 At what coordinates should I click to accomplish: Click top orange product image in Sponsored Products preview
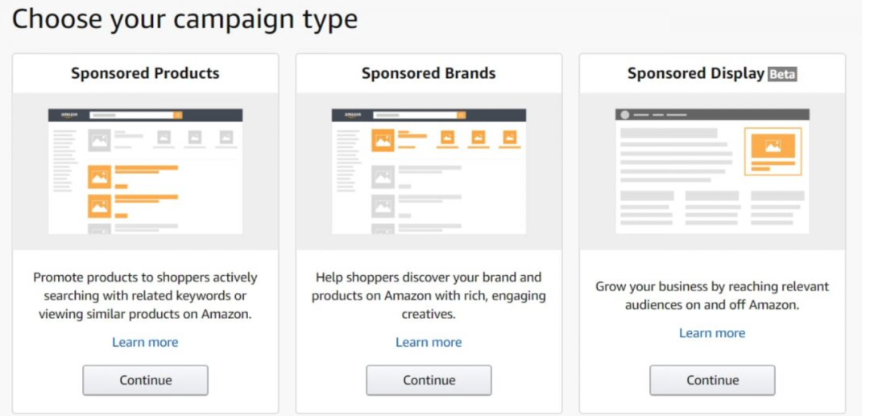pyautogui.click(x=99, y=178)
